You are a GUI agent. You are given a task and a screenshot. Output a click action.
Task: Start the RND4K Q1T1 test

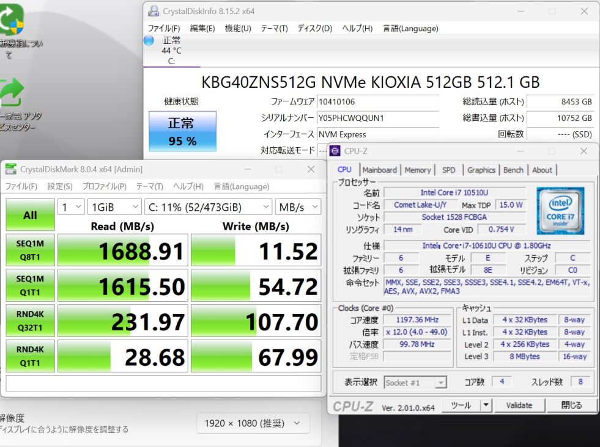tap(30, 355)
